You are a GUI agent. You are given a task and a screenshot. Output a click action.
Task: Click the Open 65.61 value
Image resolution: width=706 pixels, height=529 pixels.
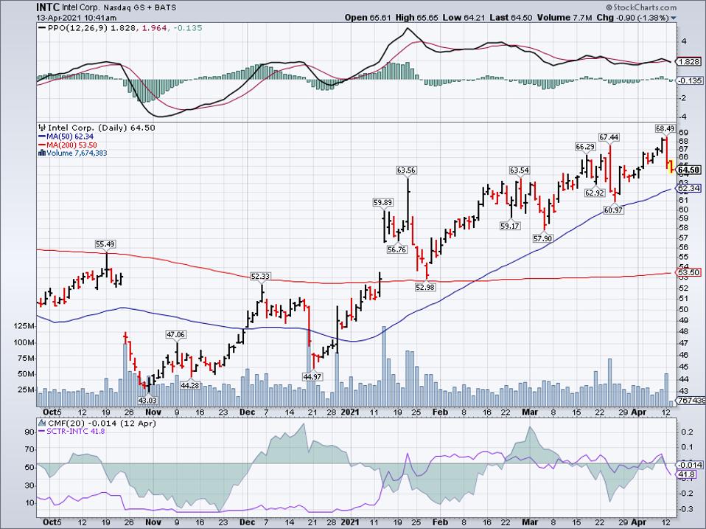[368, 18]
